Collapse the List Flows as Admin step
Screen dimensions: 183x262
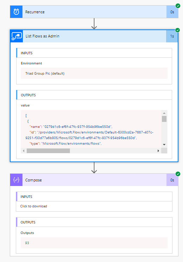94,36
